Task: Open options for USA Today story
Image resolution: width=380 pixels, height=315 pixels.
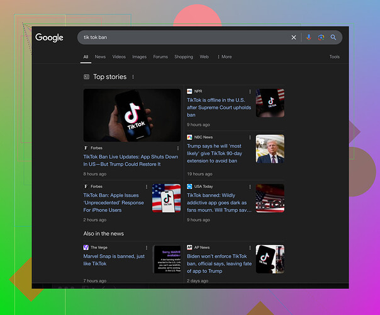Action: click(x=250, y=186)
